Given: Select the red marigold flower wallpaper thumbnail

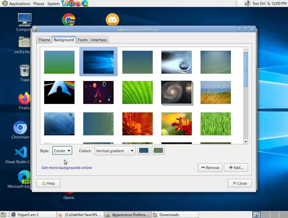Looking at the screenshot, I should coord(177,124).
